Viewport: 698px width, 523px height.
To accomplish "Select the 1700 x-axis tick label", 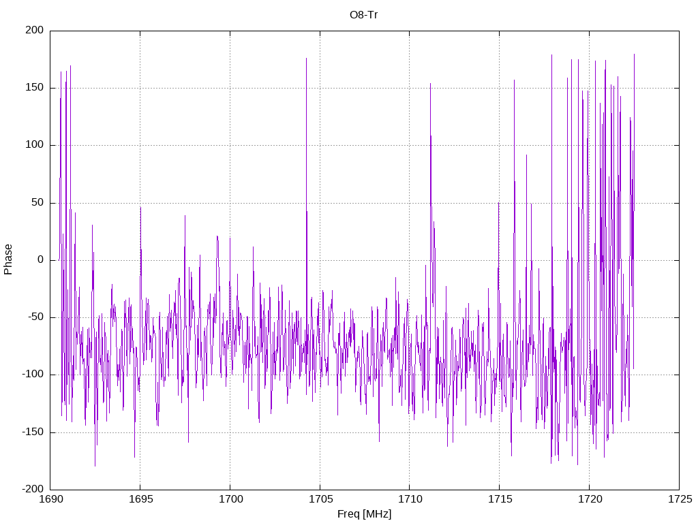I will coord(231,499).
